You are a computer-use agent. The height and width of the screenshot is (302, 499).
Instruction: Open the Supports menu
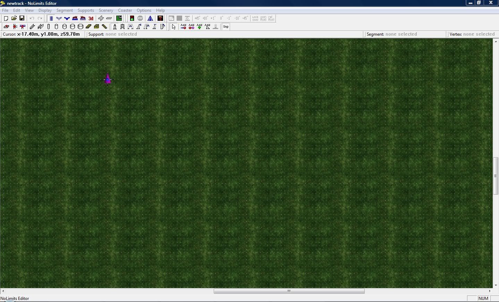86,10
